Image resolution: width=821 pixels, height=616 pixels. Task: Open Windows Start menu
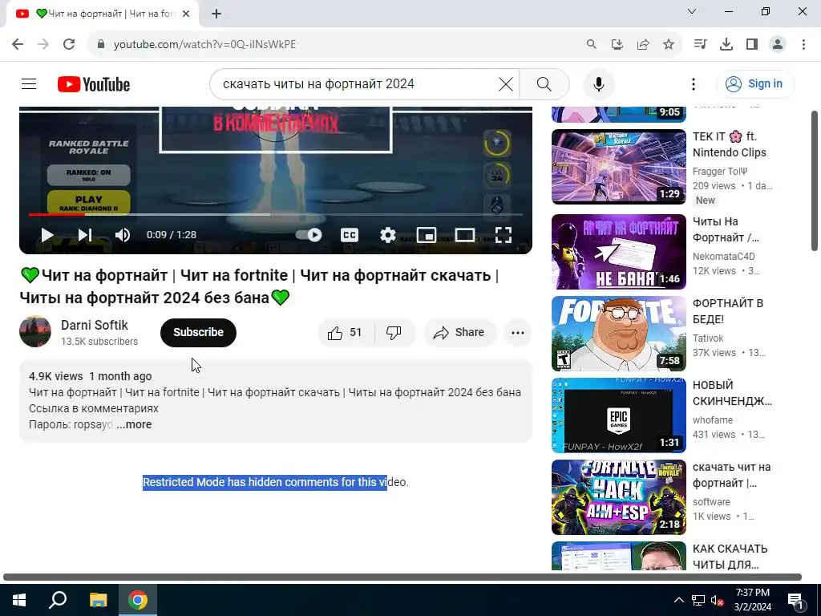tap(19, 600)
